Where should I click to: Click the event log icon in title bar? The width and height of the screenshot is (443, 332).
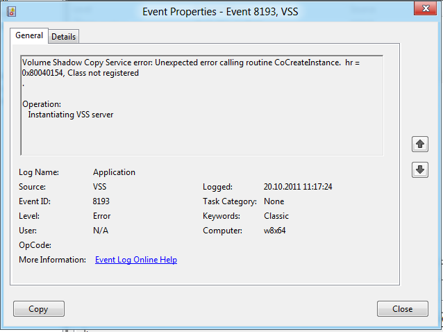pyautogui.click(x=10, y=11)
